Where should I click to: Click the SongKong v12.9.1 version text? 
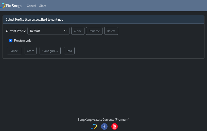click(x=103, y=120)
